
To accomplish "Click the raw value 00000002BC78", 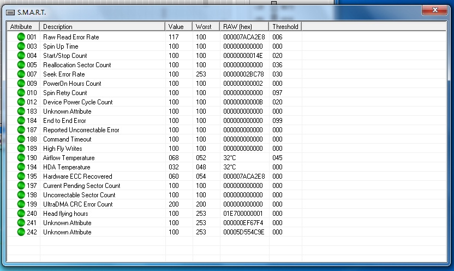I will (x=243, y=74).
